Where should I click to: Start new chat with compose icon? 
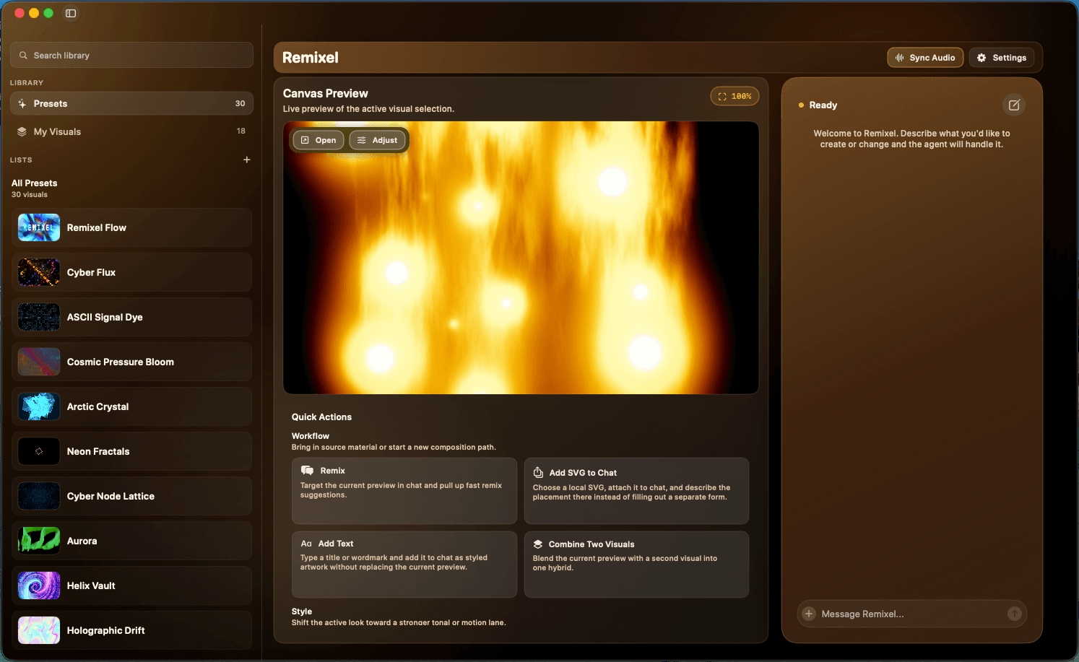tap(1014, 105)
